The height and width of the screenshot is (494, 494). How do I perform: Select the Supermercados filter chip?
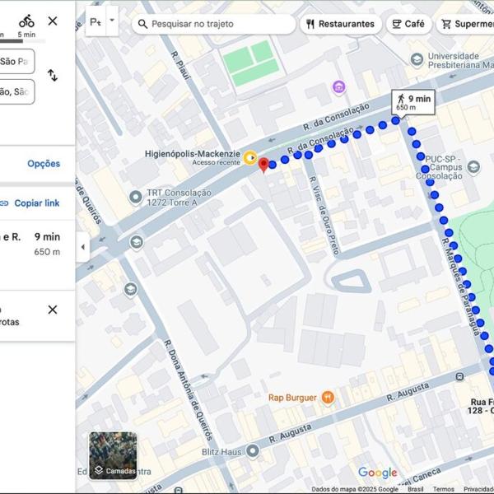pyautogui.click(x=465, y=24)
